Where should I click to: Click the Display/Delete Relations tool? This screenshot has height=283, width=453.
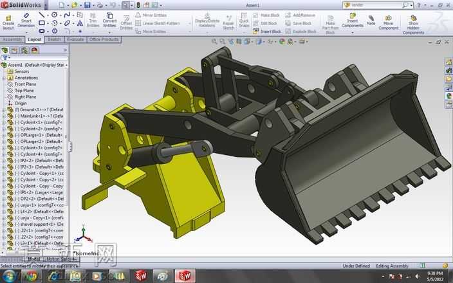pos(207,20)
